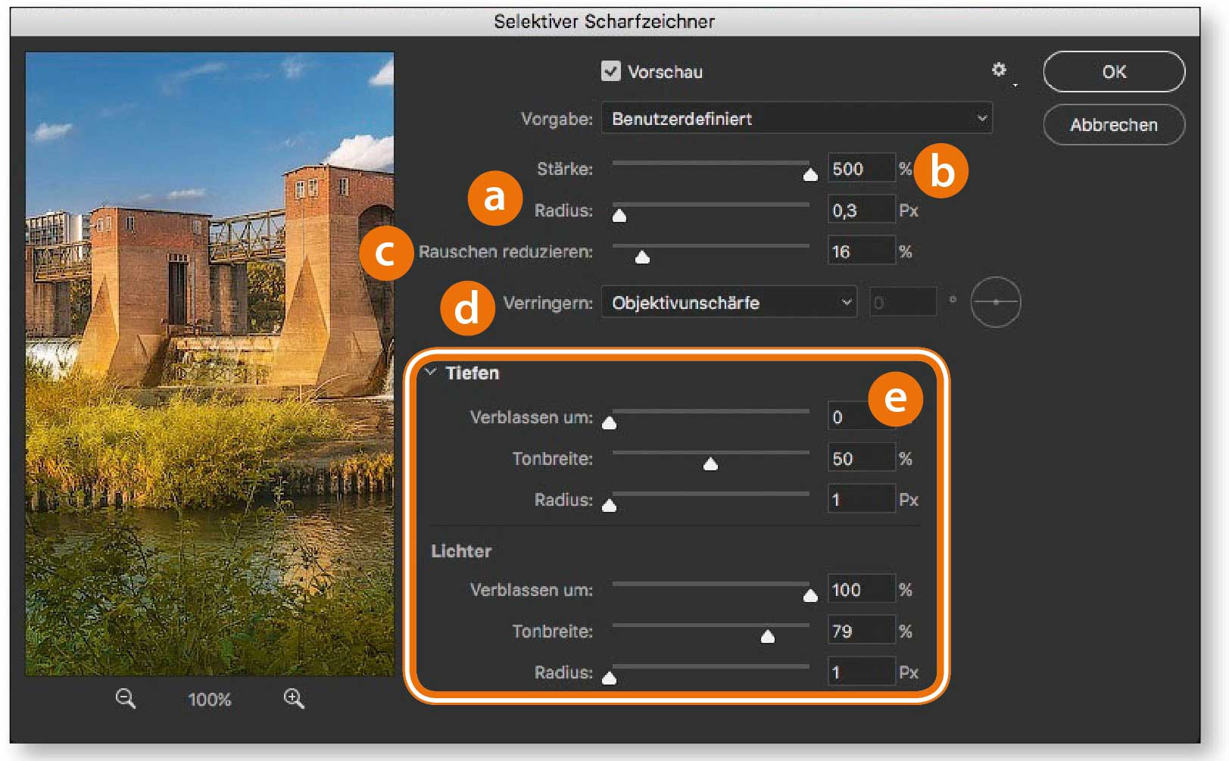Click the Abbrechen button

click(1113, 125)
